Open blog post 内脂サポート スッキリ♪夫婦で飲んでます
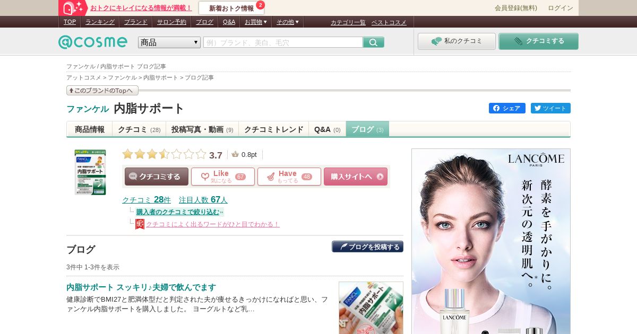 (x=141, y=287)
